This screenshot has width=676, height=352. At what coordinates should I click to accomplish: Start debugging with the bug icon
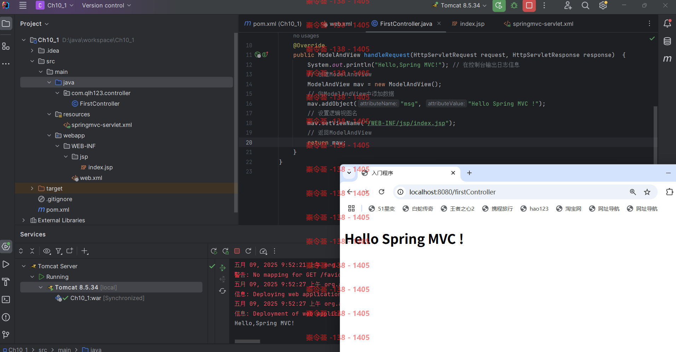point(514,6)
